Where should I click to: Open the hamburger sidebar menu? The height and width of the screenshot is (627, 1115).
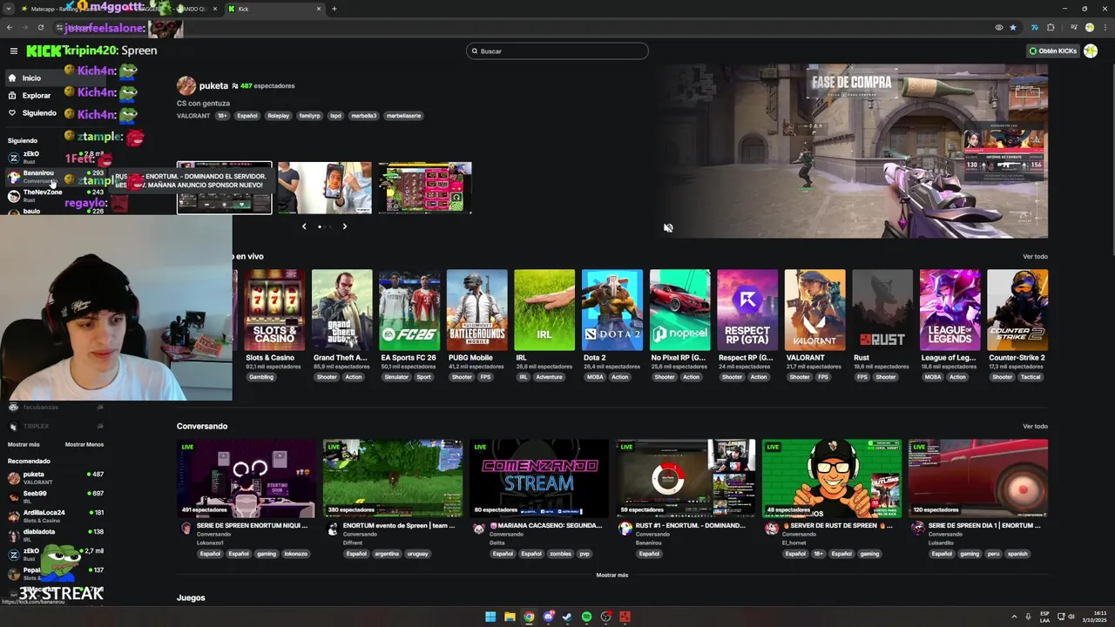pos(13,51)
